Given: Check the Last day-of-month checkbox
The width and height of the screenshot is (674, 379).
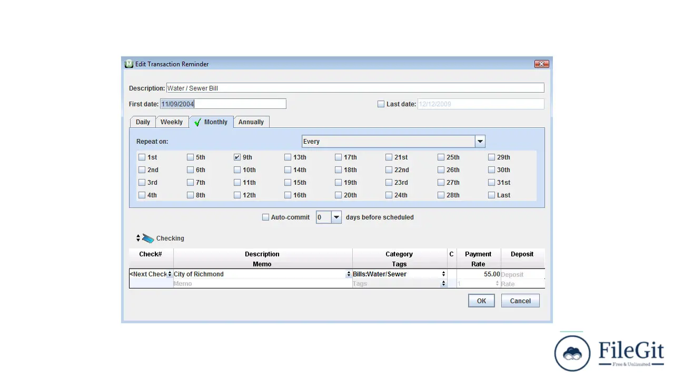Looking at the screenshot, I should [x=491, y=195].
